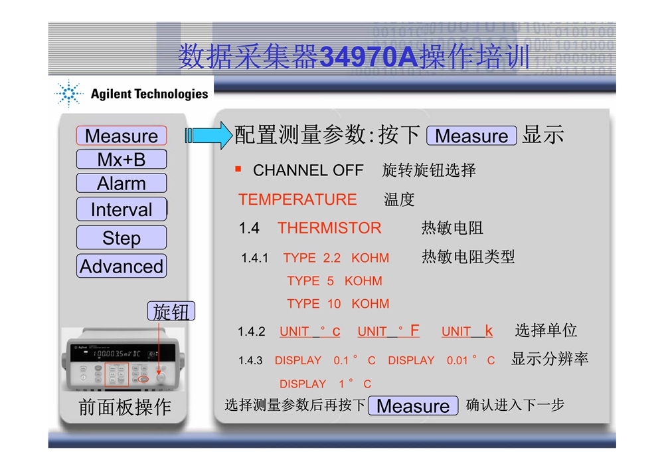Click the underlined UNIT °C link
This screenshot has height=470, width=664.
pos(309,331)
